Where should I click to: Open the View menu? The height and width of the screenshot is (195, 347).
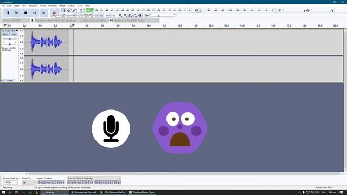click(x=24, y=6)
